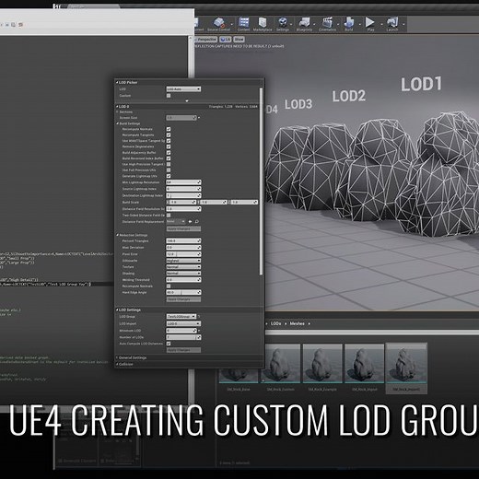Open Play options dropdown arrow
The image size is (479, 479).
pyautogui.click(x=381, y=24)
